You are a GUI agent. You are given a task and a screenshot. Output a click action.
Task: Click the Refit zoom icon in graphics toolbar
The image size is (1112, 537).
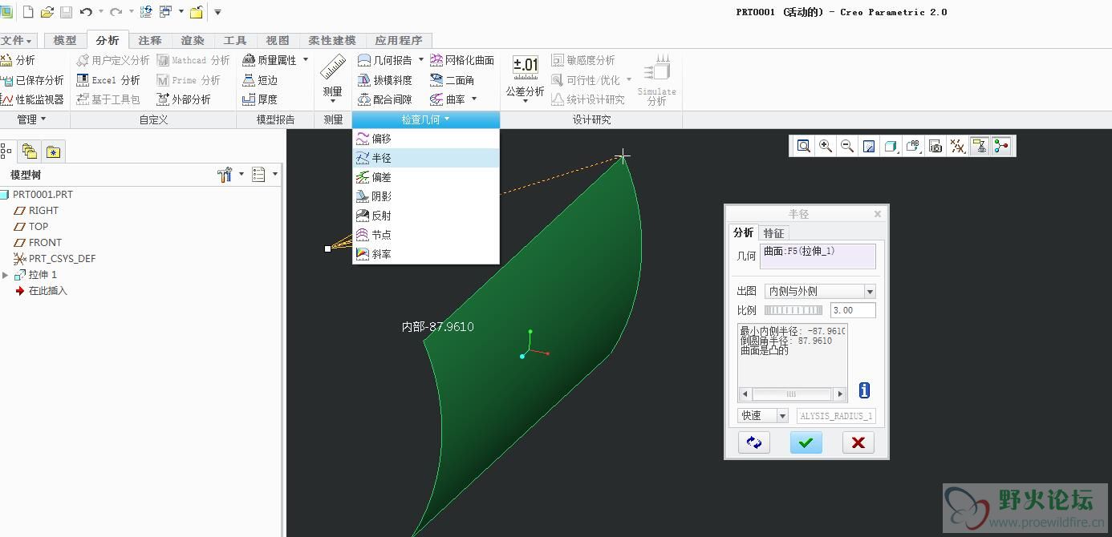pos(803,146)
